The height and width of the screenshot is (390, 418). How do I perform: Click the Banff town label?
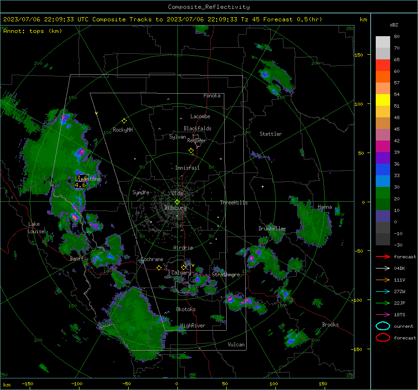click(77, 258)
